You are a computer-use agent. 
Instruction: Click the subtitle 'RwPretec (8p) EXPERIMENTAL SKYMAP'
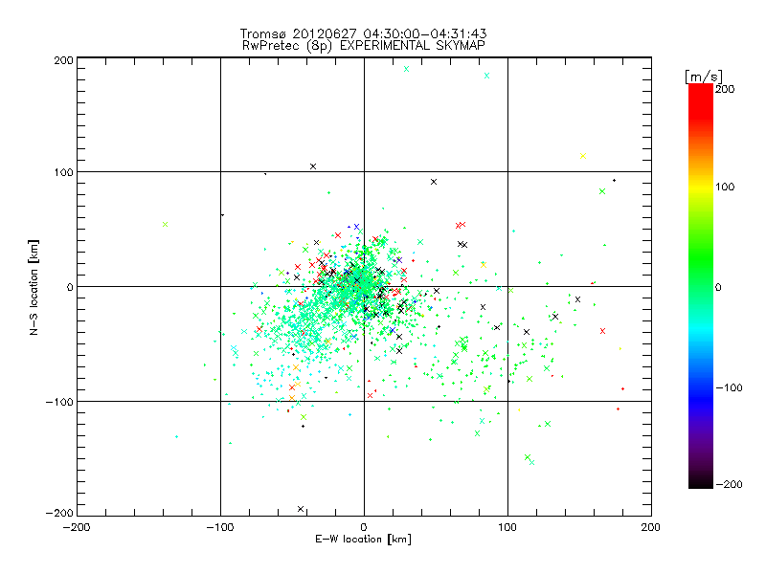coord(364,46)
